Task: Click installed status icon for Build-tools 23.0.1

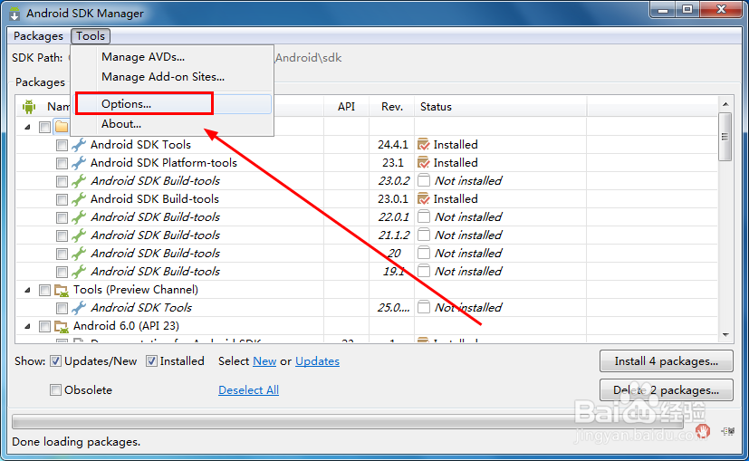Action: 423,198
